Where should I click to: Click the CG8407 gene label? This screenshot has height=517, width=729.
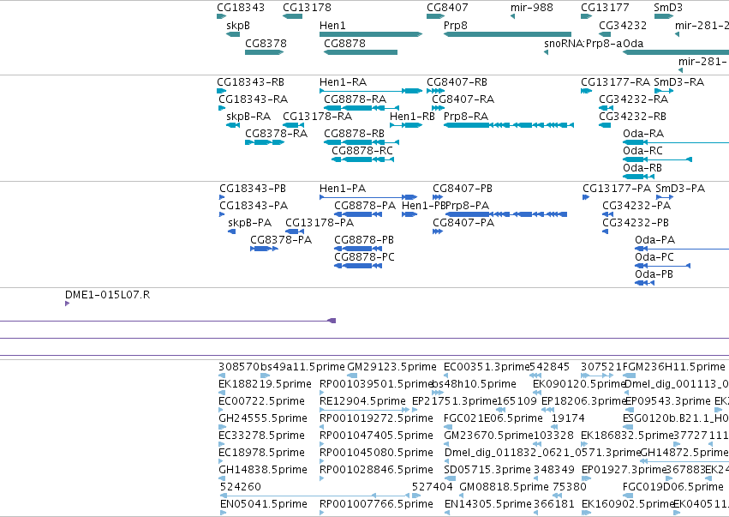click(x=447, y=8)
